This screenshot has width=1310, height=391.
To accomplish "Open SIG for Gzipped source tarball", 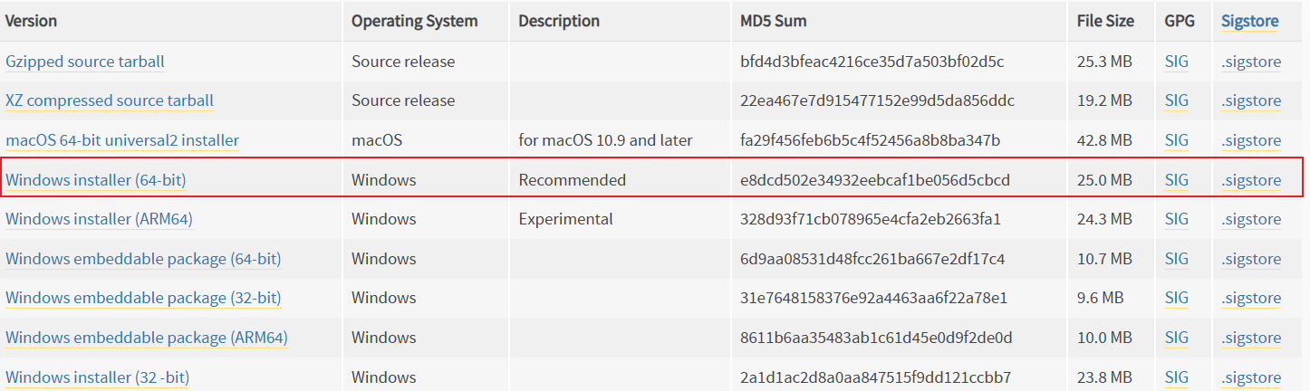I will tap(1177, 62).
